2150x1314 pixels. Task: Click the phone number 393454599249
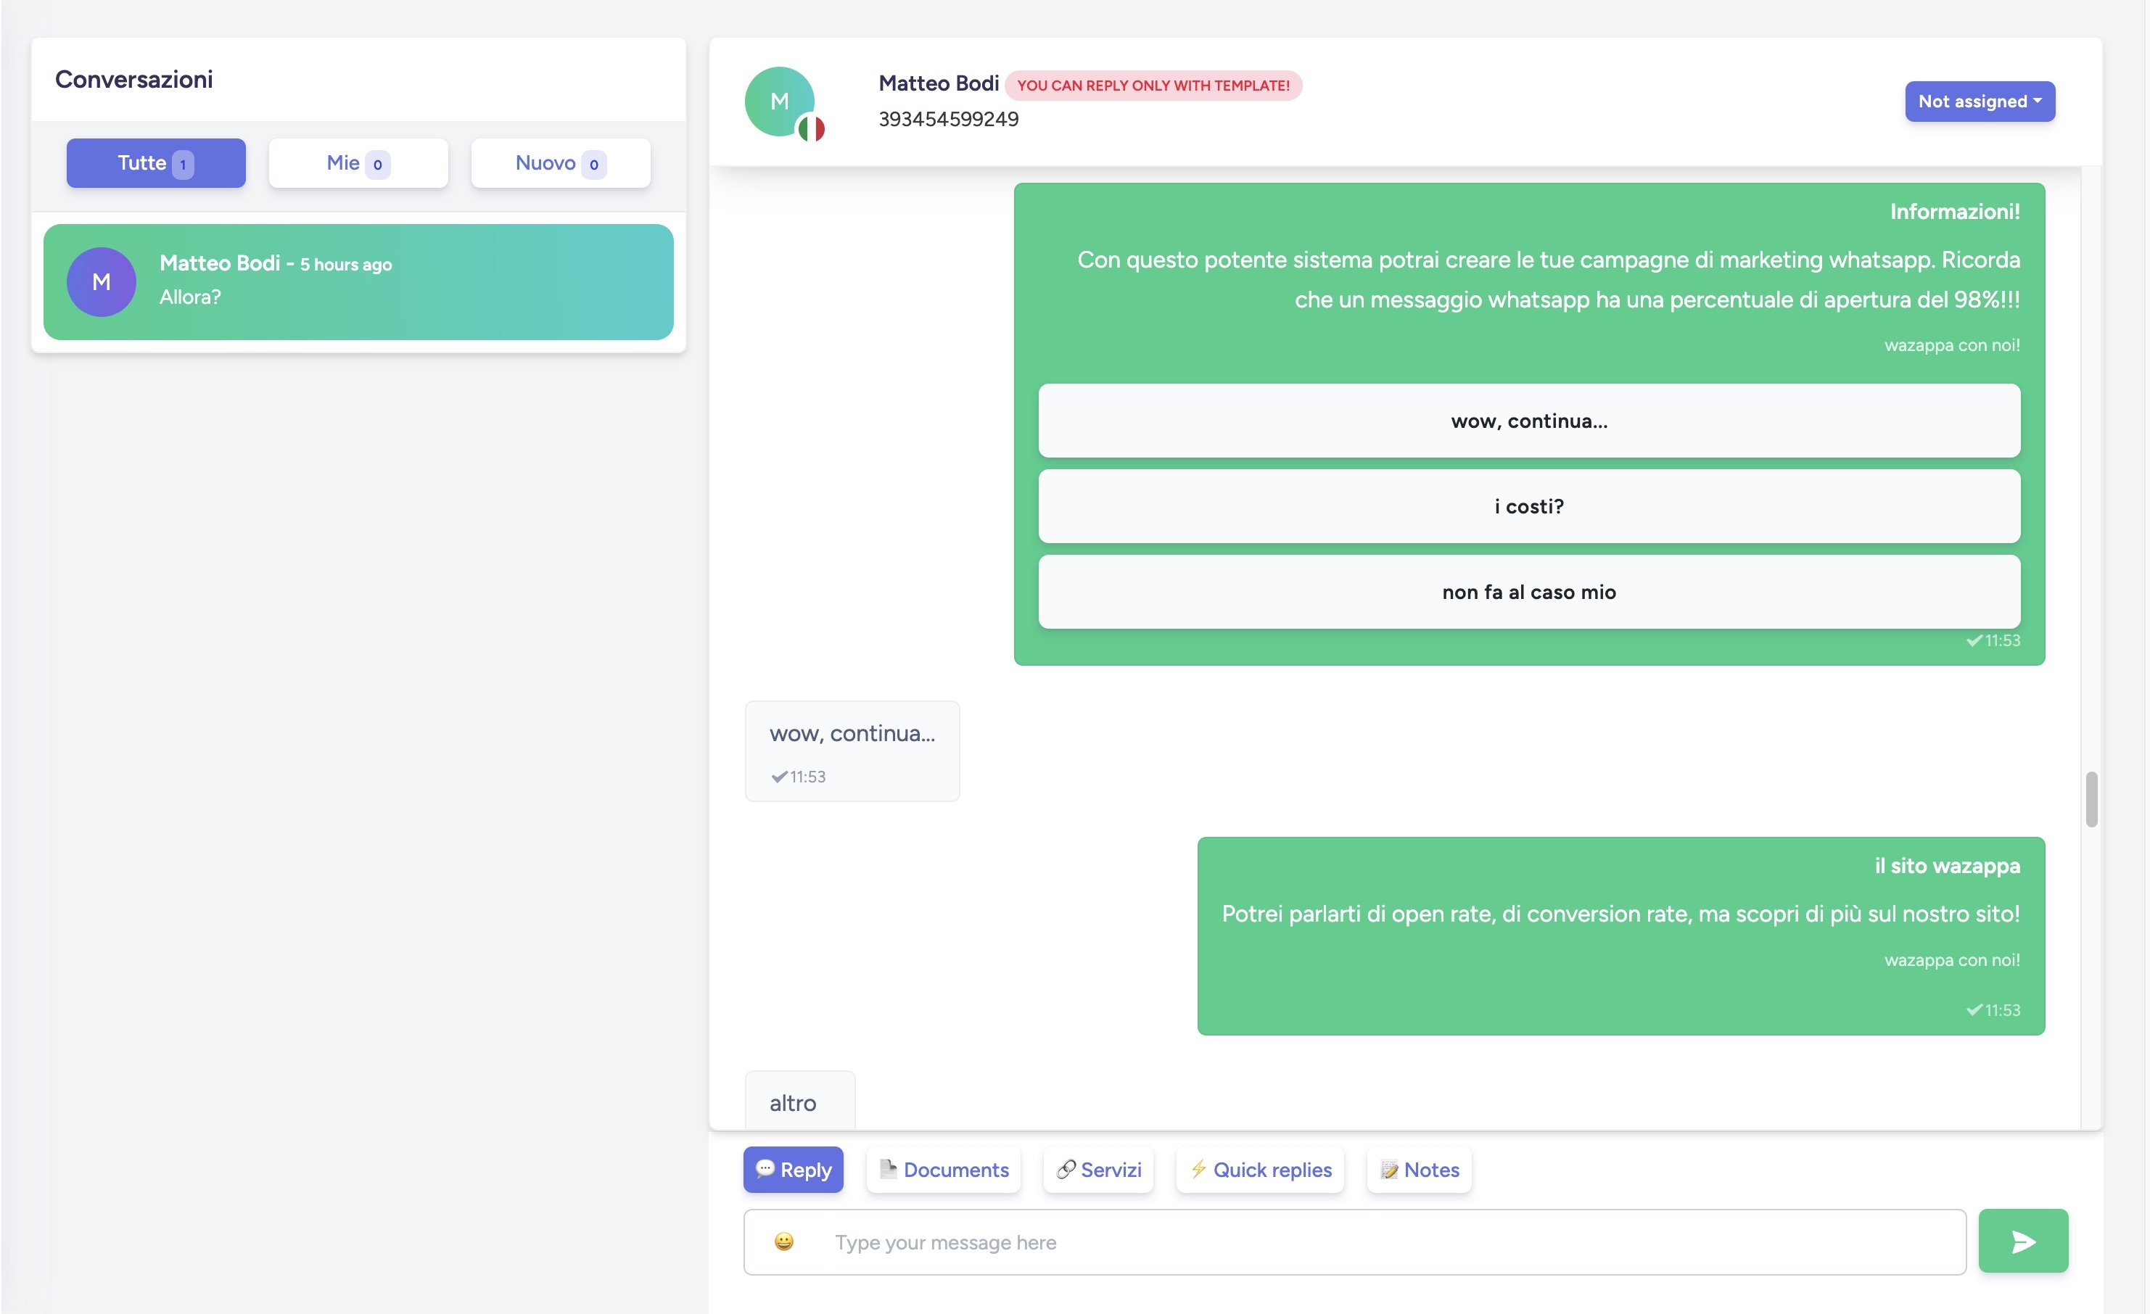947,119
